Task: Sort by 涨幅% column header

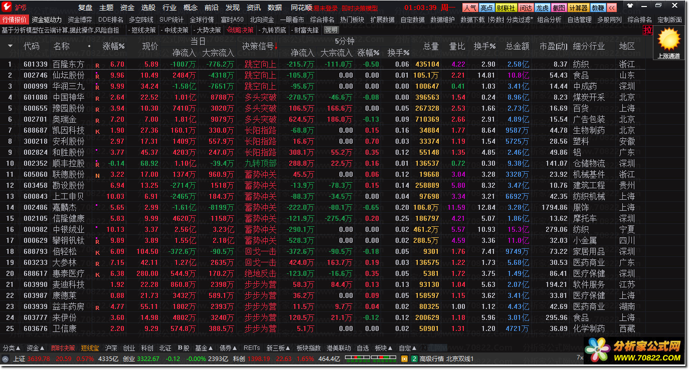Action: pos(114,46)
